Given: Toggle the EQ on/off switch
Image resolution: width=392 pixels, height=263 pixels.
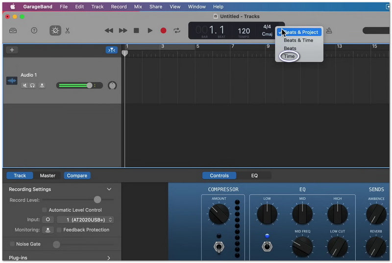Looking at the screenshot, I should point(267,246).
